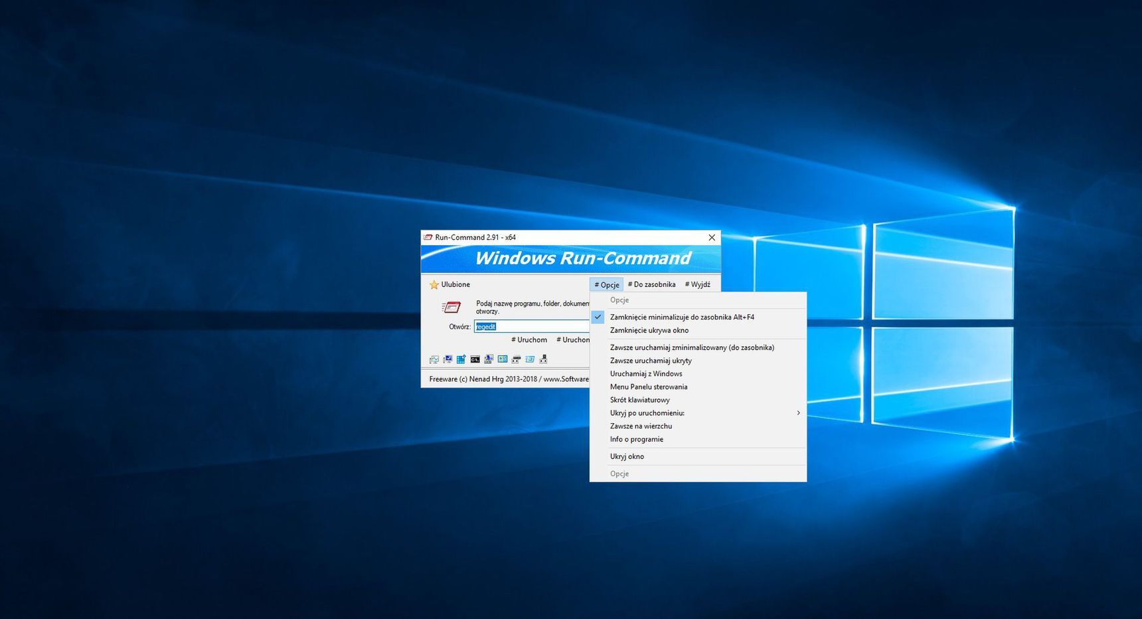1142x619 pixels.
Task: Enable Zamknięcie ukrywa okno option
Action: coord(698,330)
